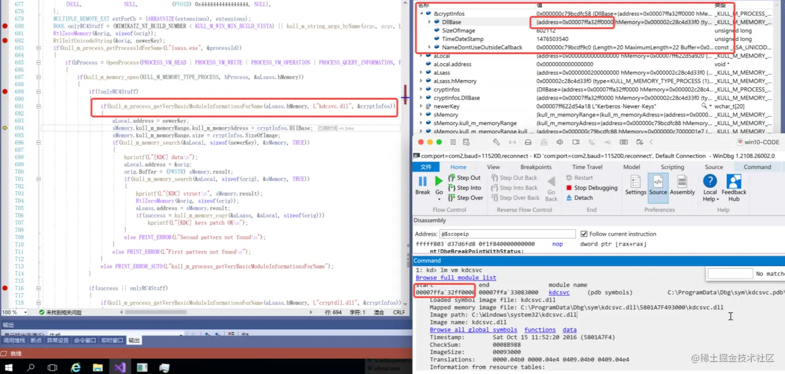Image resolution: width=785 pixels, height=374 pixels.
Task: Open the 文件 menu in WinDbg
Action: 426,167
